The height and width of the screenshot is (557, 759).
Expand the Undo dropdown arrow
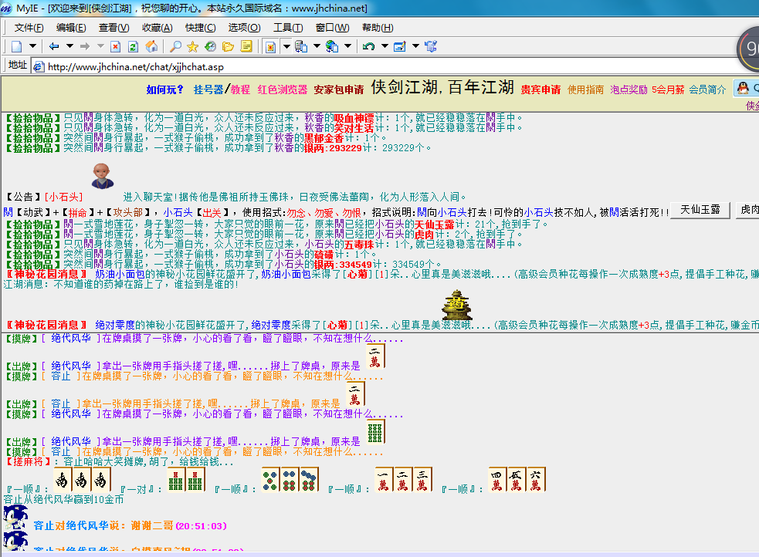385,46
